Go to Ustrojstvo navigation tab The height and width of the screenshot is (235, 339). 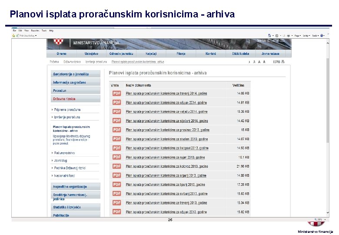[x=91, y=54]
